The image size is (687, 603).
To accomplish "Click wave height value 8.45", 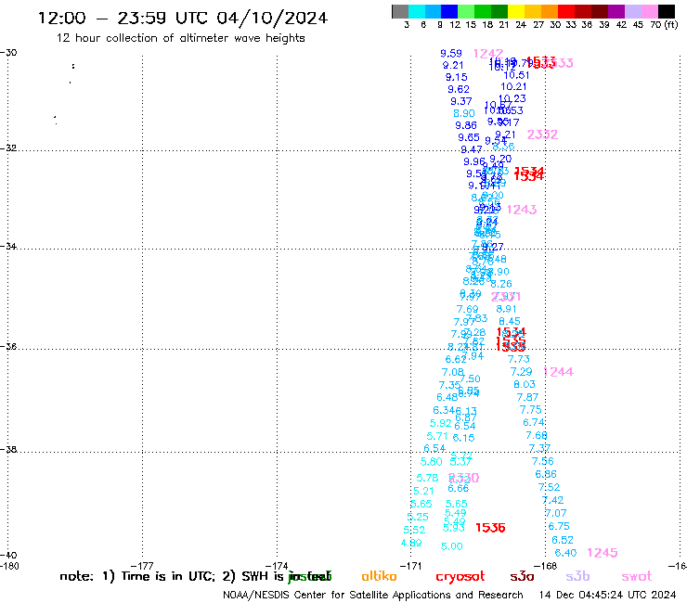I will point(510,321).
